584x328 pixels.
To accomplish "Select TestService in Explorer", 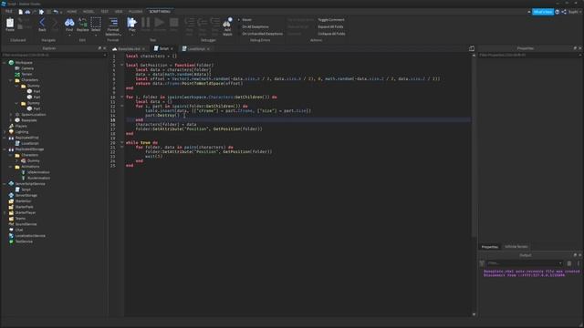I will [x=24, y=241].
